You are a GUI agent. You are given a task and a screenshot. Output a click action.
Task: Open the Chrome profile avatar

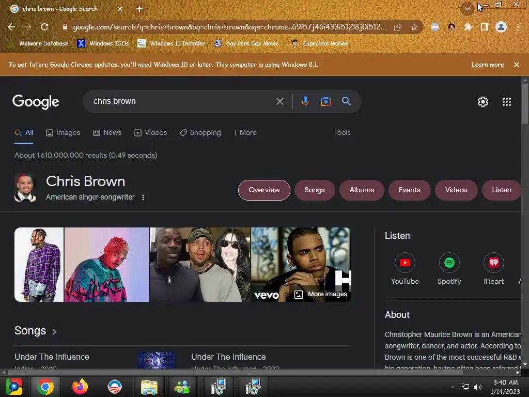pyautogui.click(x=501, y=27)
